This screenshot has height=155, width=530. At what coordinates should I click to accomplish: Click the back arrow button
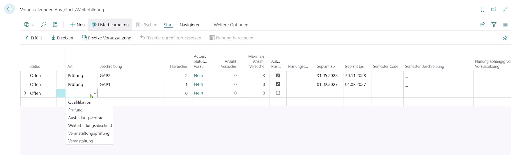pyautogui.click(x=9, y=9)
